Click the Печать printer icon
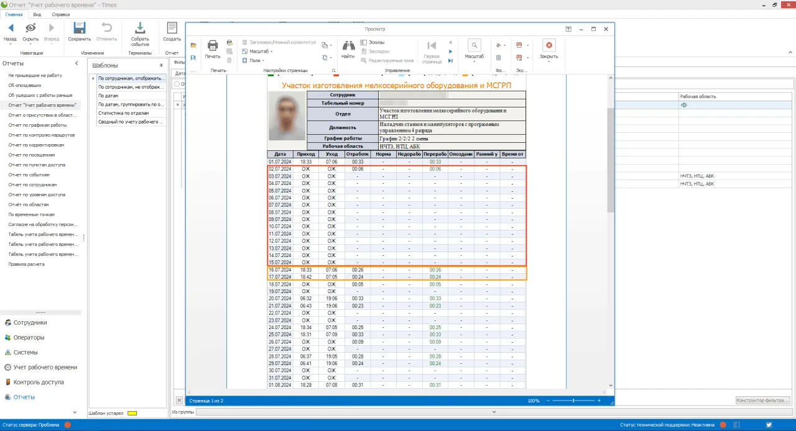The width and height of the screenshot is (796, 431). click(x=213, y=46)
